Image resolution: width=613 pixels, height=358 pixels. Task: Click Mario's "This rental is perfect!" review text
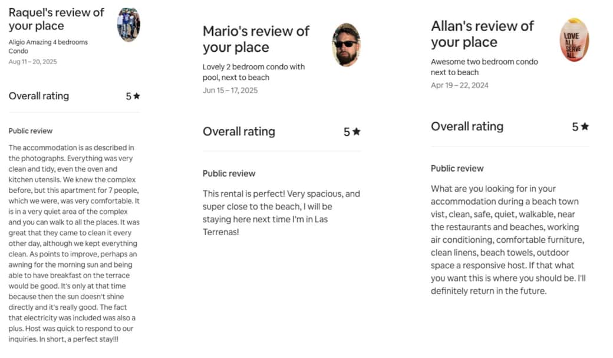coord(281,213)
